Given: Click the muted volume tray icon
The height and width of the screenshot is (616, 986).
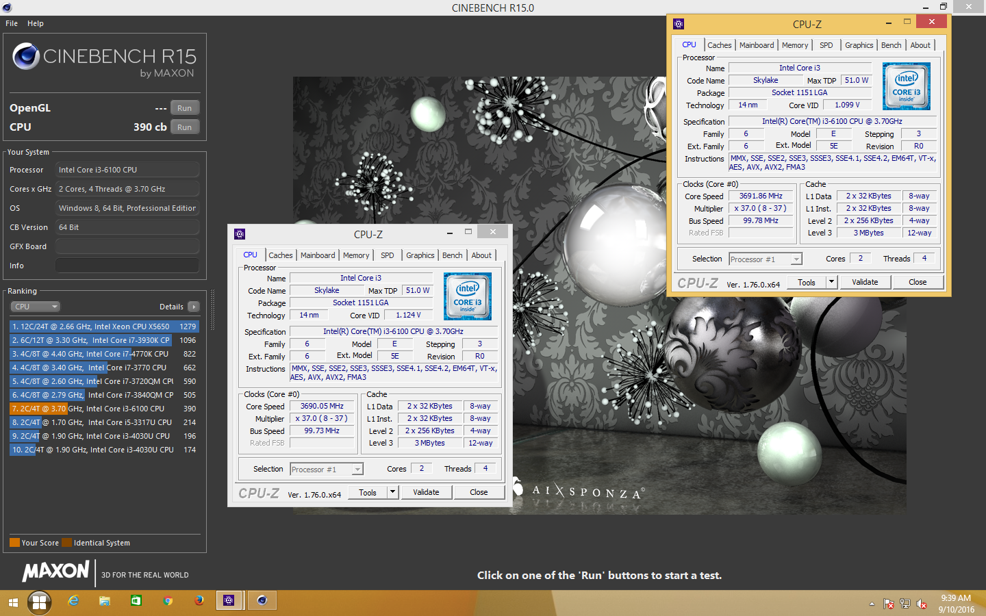Looking at the screenshot, I should pyautogui.click(x=922, y=604).
